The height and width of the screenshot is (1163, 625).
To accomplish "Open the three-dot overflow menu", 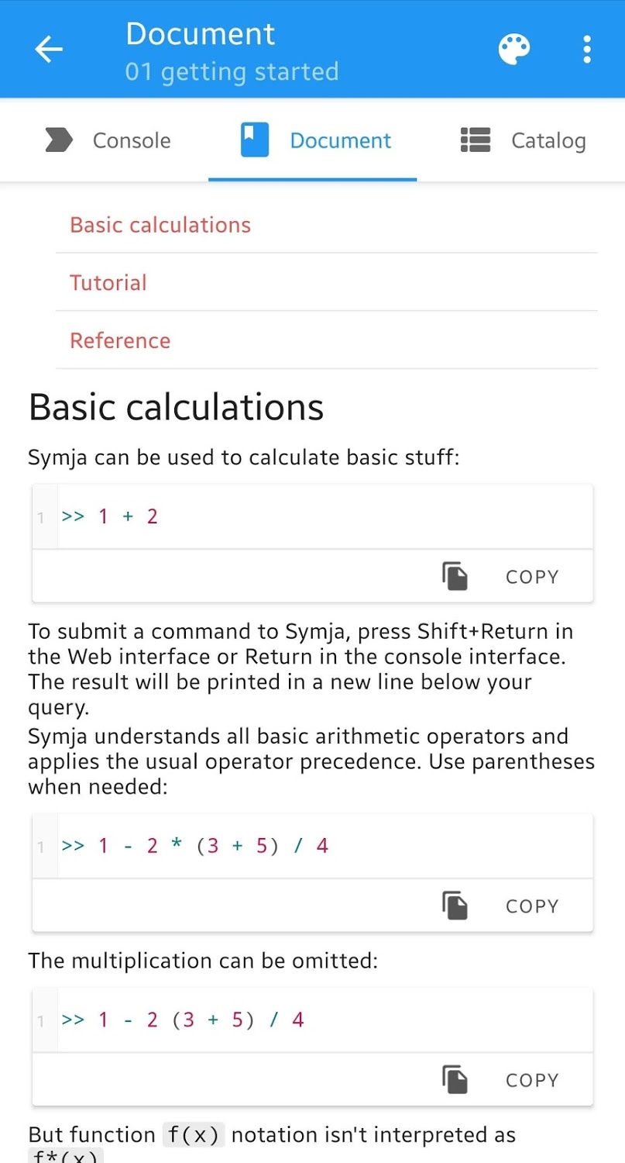I will [x=587, y=50].
